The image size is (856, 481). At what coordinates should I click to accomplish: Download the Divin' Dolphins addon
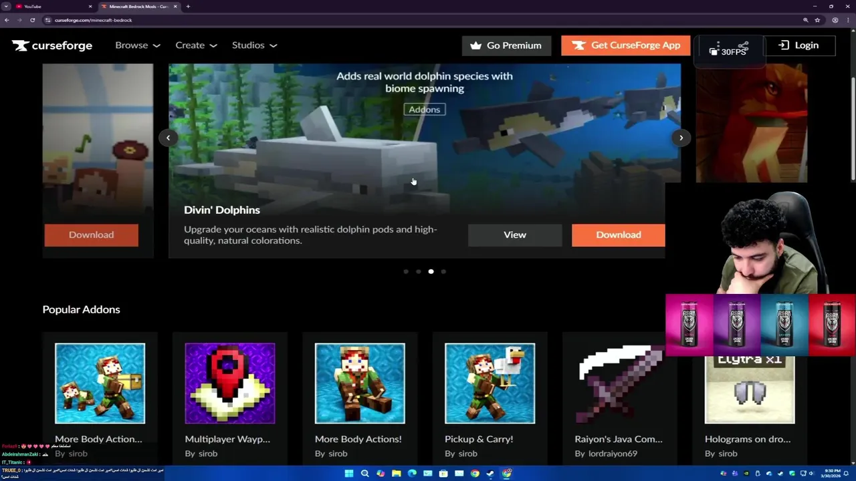pyautogui.click(x=619, y=235)
